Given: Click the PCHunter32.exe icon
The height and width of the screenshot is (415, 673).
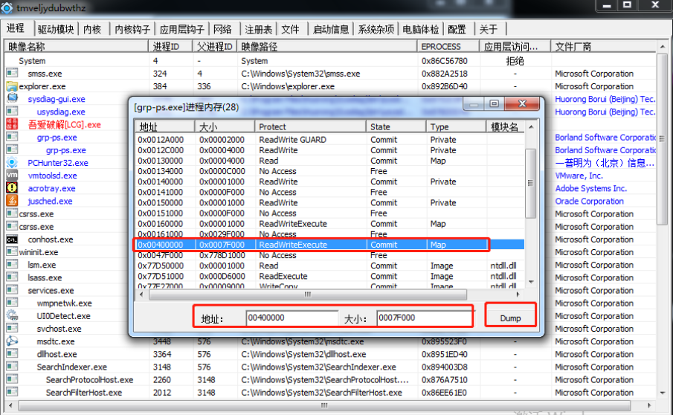Looking at the screenshot, I should pyautogui.click(x=12, y=163).
